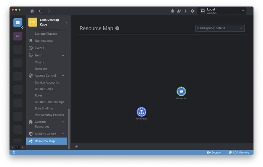Click the add user icon

(x=179, y=11)
